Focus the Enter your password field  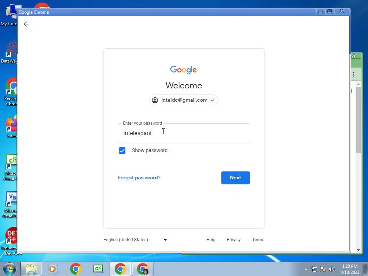184,133
